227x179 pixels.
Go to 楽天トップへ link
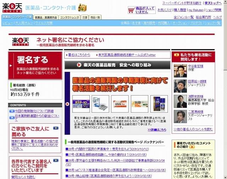tap(213, 3)
